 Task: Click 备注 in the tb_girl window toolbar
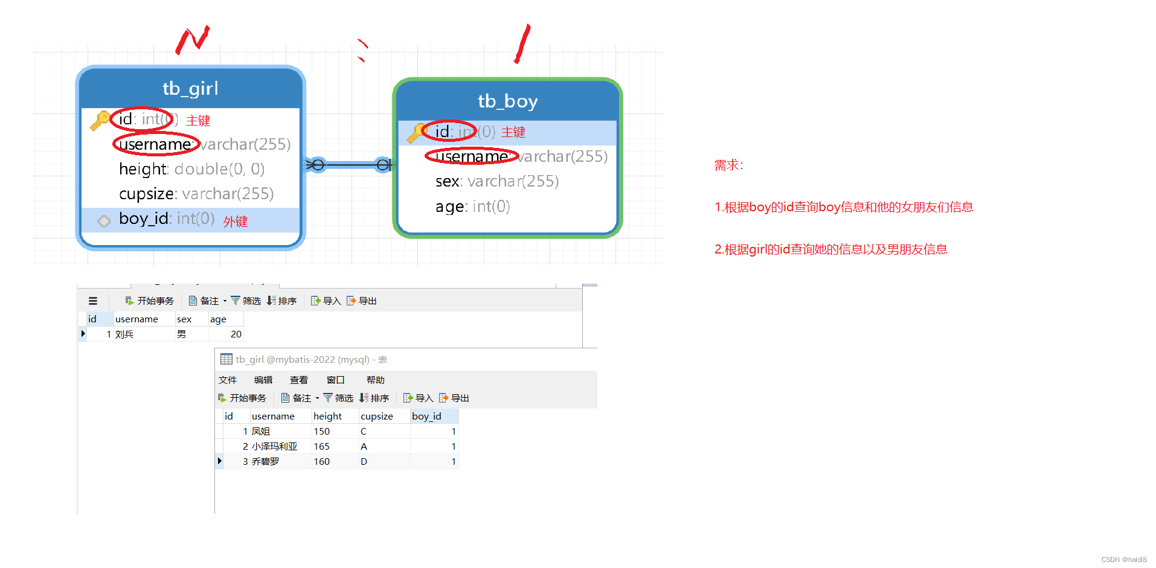pyautogui.click(x=297, y=398)
